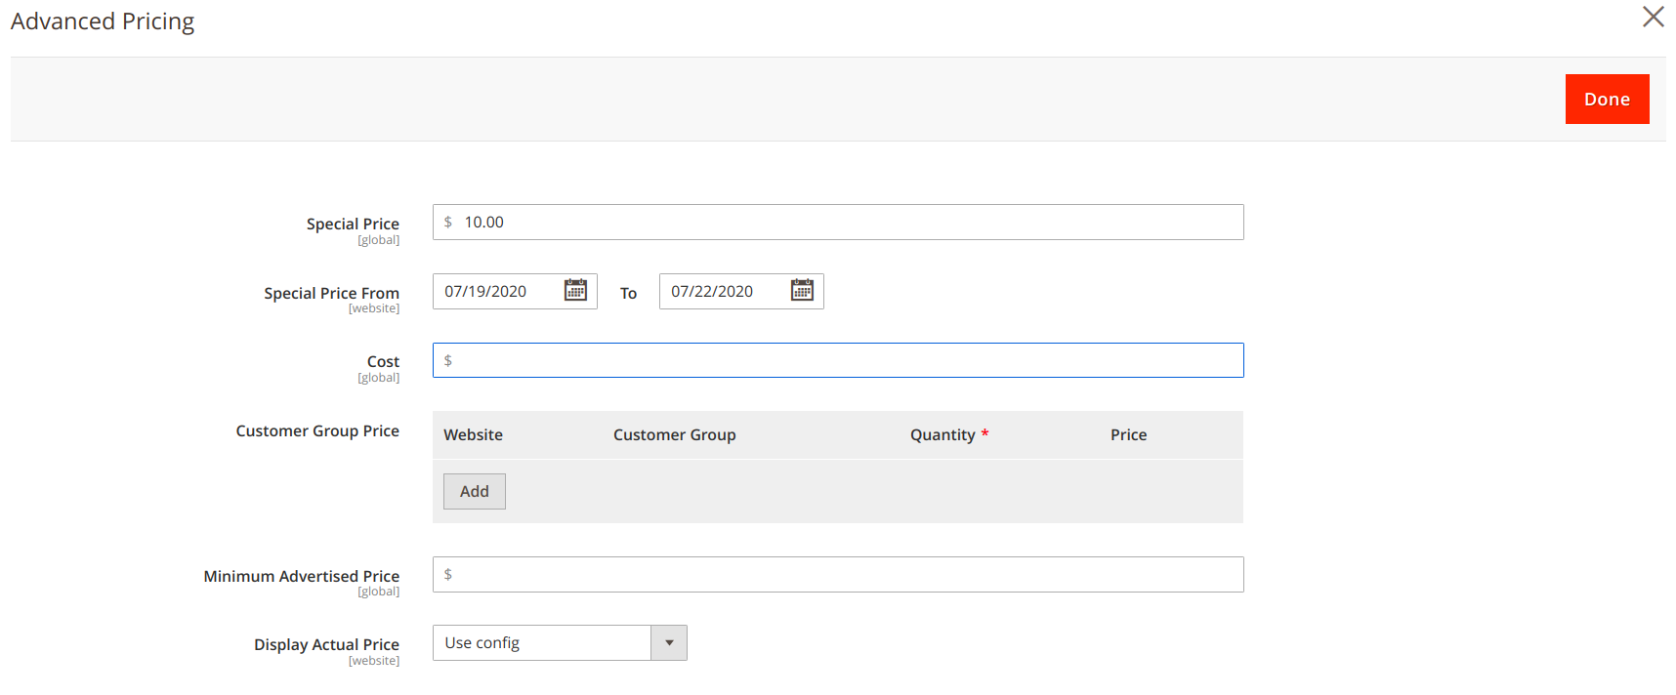Viewport: 1676px width, 695px height.
Task: Click the Website column header
Action: [473, 435]
